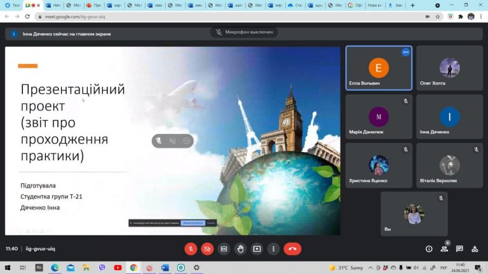The image size is (488, 274).
Task: Toggle captions with the CC button
Action: point(224,249)
